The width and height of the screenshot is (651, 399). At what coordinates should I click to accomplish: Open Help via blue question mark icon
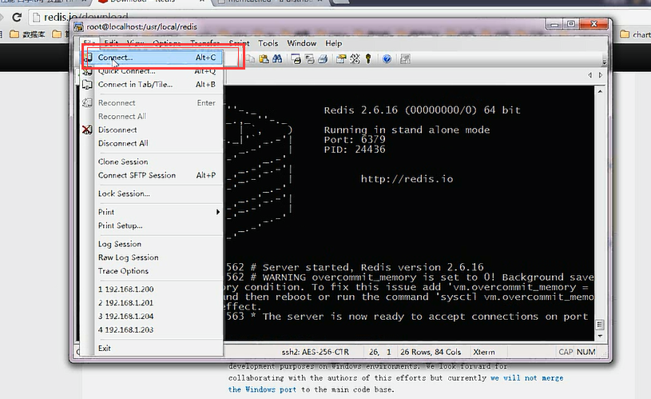pyautogui.click(x=387, y=59)
